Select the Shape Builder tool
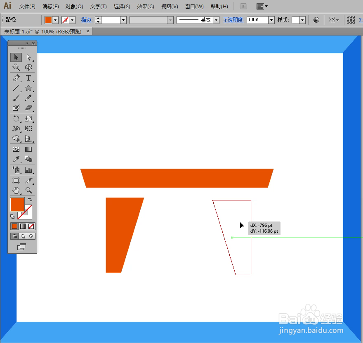Viewport: 363px width, 343px height. tap(16, 138)
